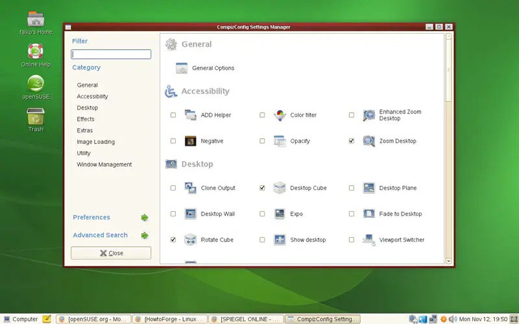
Task: Select Desktop category
Action: 88,108
